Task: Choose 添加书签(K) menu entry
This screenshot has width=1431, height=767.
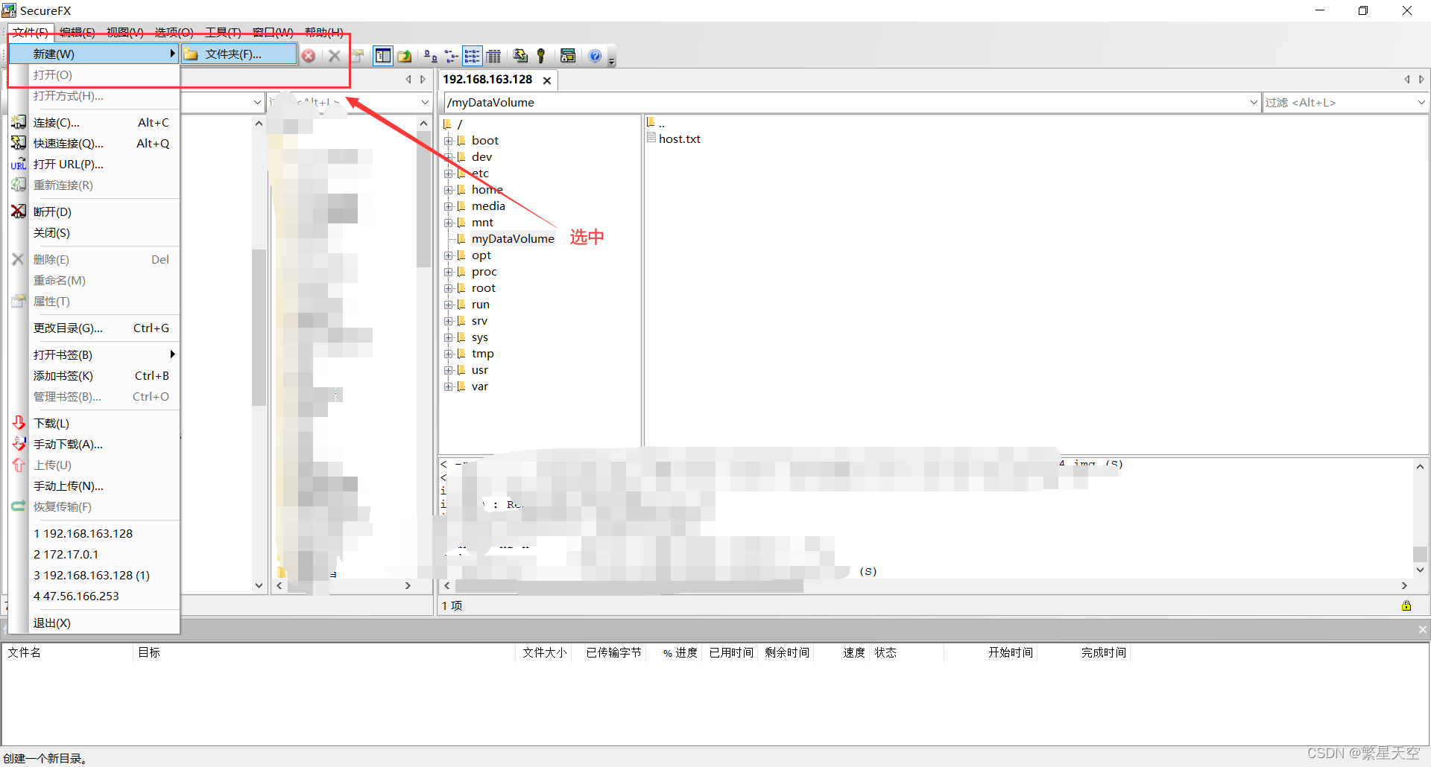Action: pos(94,376)
